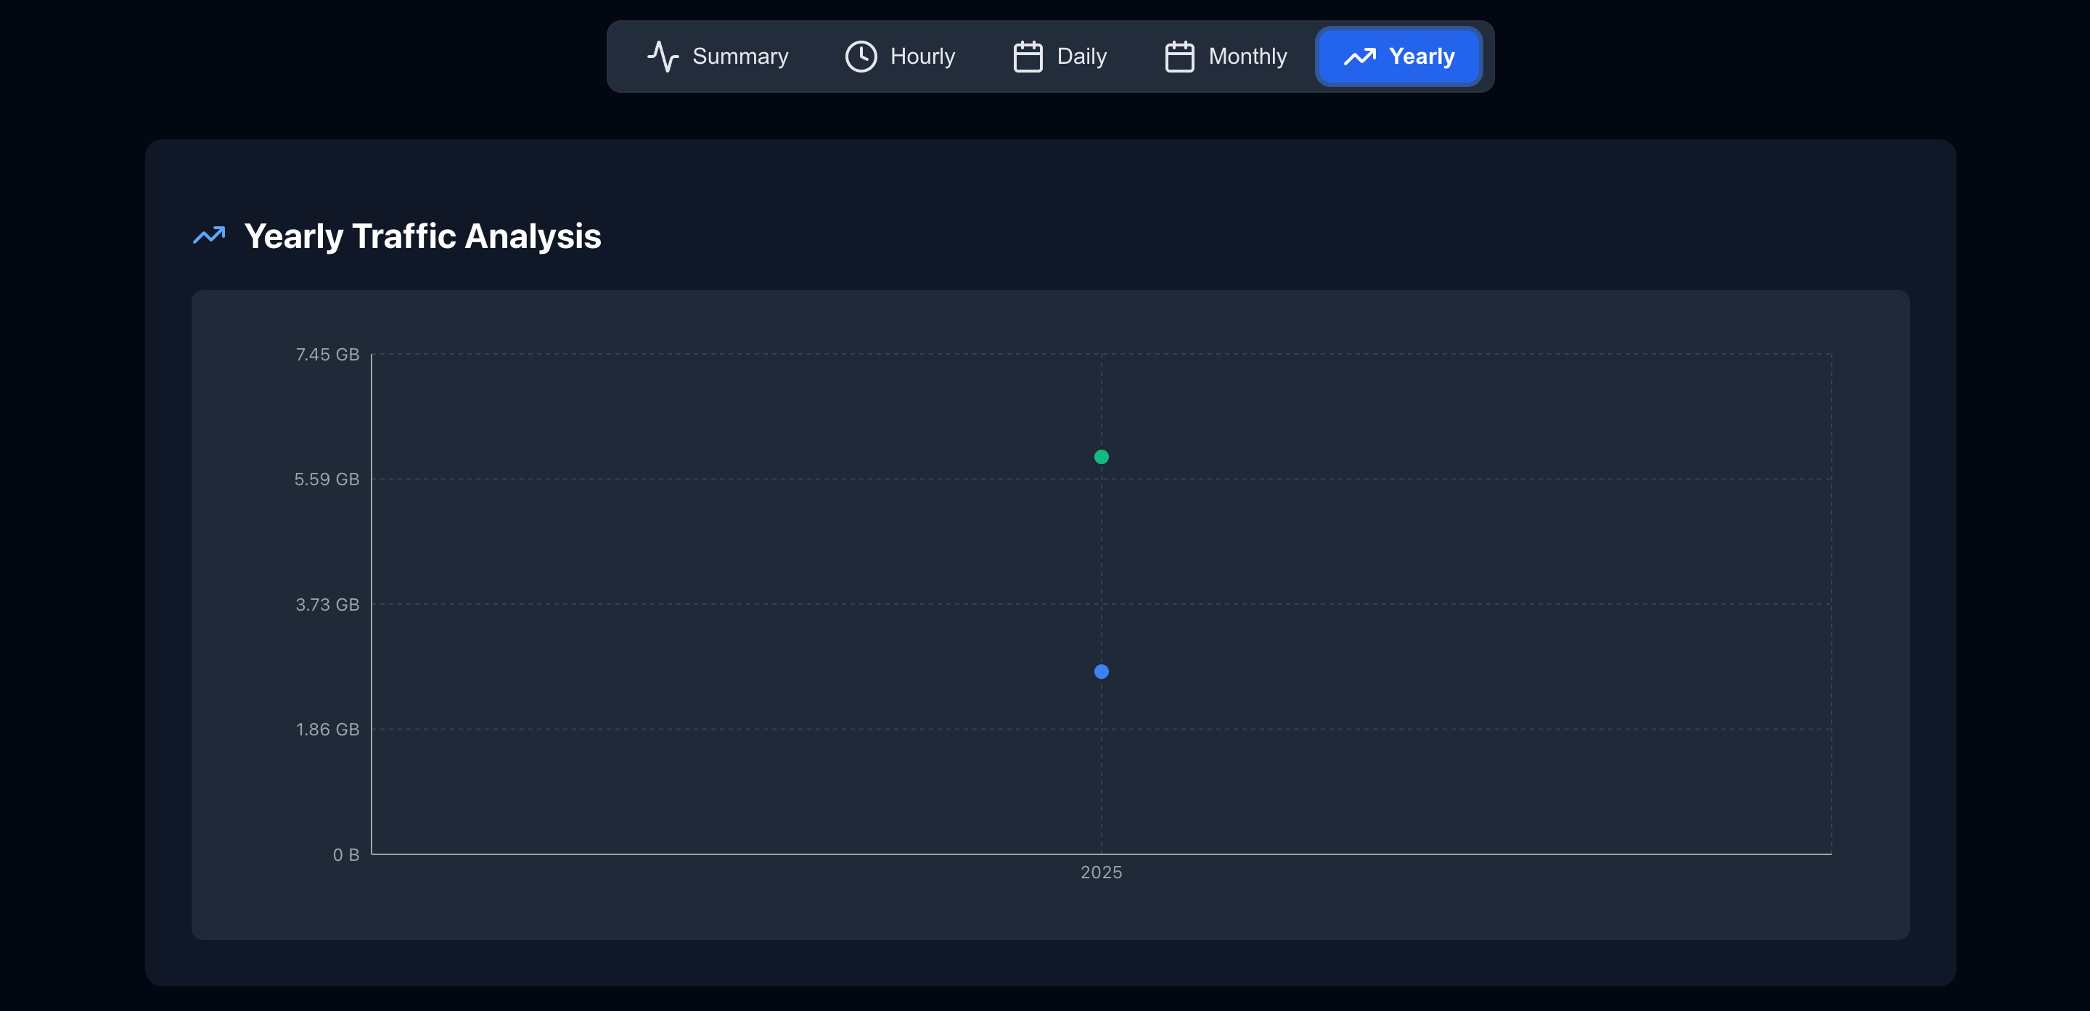Select the Yearly tab label
2090x1011 pixels.
(x=1422, y=57)
